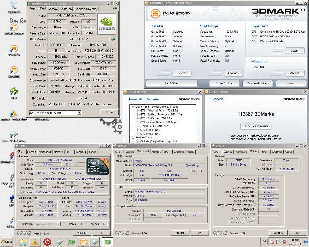Viewport: 309px width, 247px height.
Task: Select the CPU Test 1 N/A row
Action: [150, 130]
